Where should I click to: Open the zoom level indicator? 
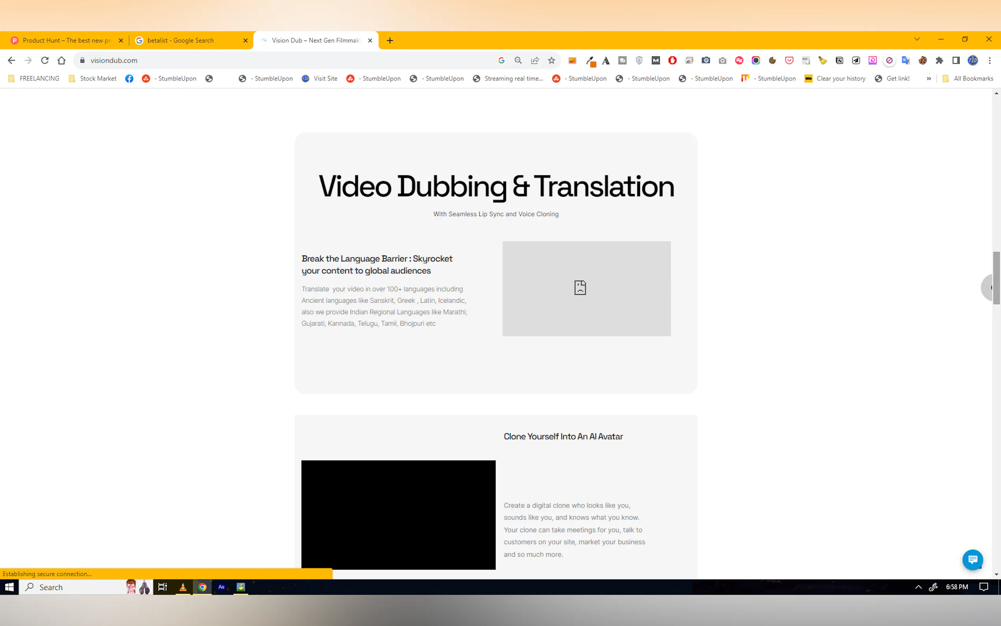tap(518, 60)
